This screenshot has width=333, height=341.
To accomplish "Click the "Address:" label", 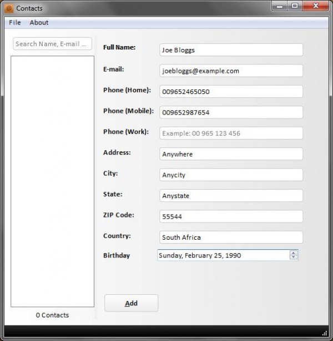I will point(117,152).
